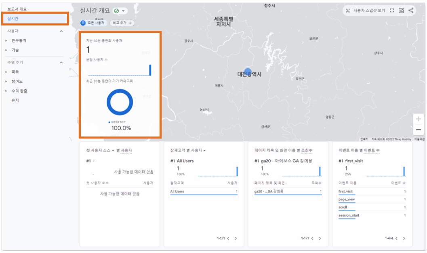Image resolution: width=427 pixels, height=253 pixels.
Task: Go to next page in 페이지 제목 card
Action: (x=320, y=238)
